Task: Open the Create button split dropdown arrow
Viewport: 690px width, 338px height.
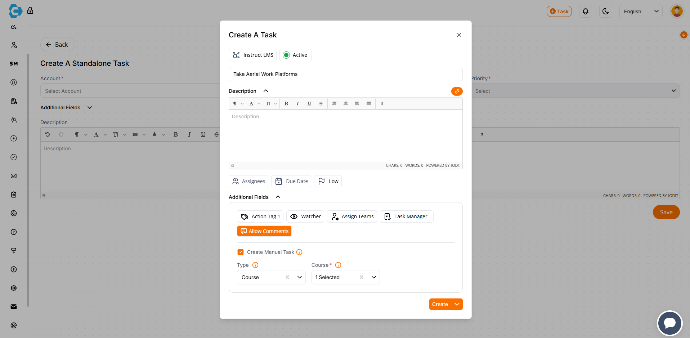Action: point(457,304)
